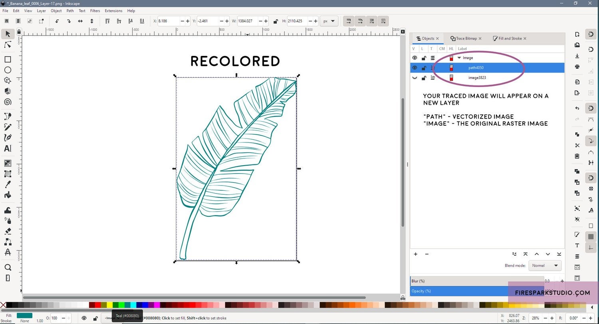Switch to the Trace Bitmap tab
This screenshot has width=599, height=324.
click(466, 39)
